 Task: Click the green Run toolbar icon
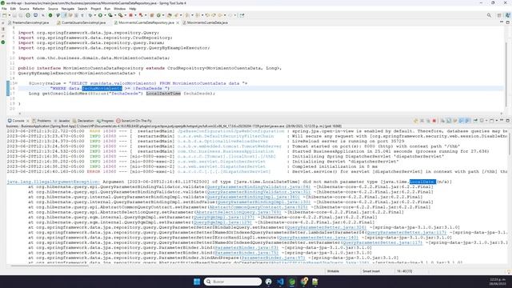point(100,15)
